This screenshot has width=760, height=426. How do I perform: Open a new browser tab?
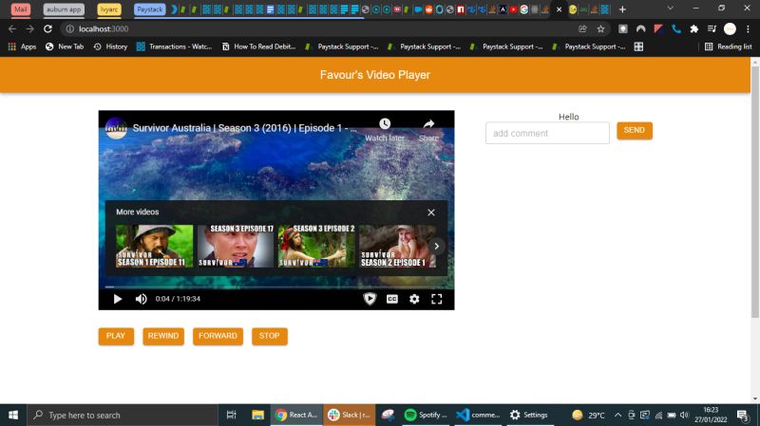(622, 9)
